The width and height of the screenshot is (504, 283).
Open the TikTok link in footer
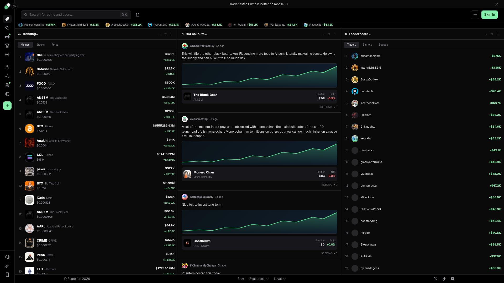tap(444, 279)
